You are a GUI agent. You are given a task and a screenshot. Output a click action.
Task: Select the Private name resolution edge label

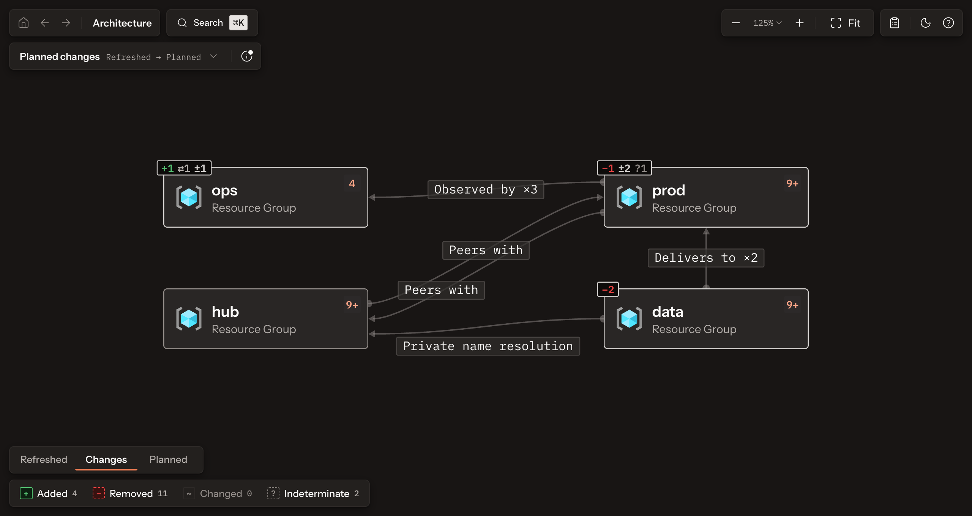point(488,346)
